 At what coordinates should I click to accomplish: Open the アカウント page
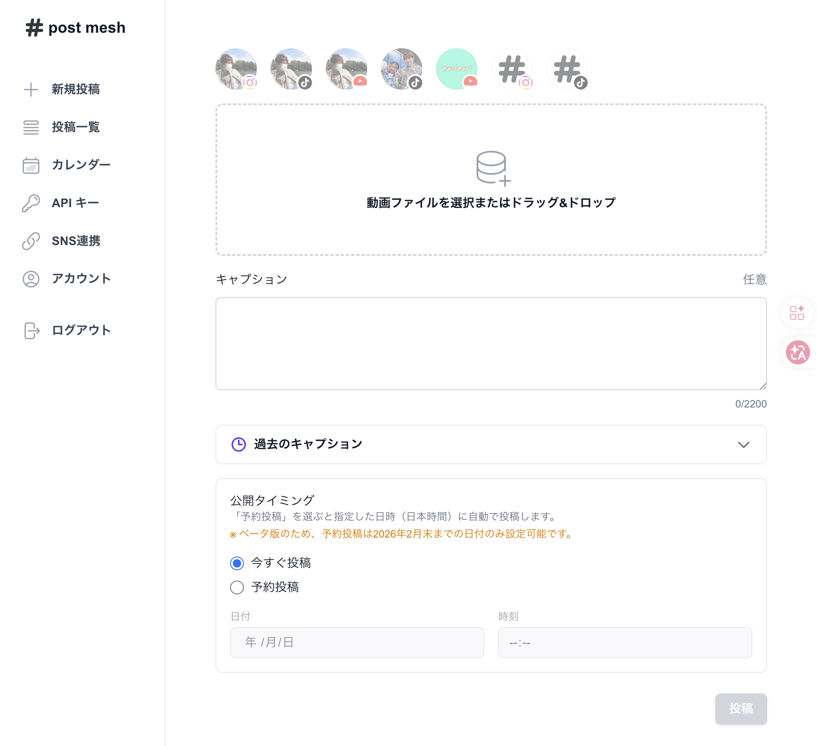click(x=81, y=278)
